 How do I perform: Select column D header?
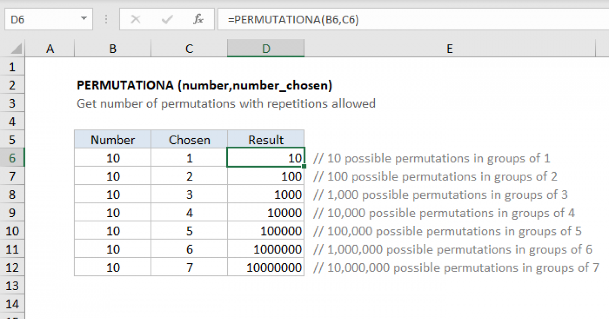[x=265, y=48]
